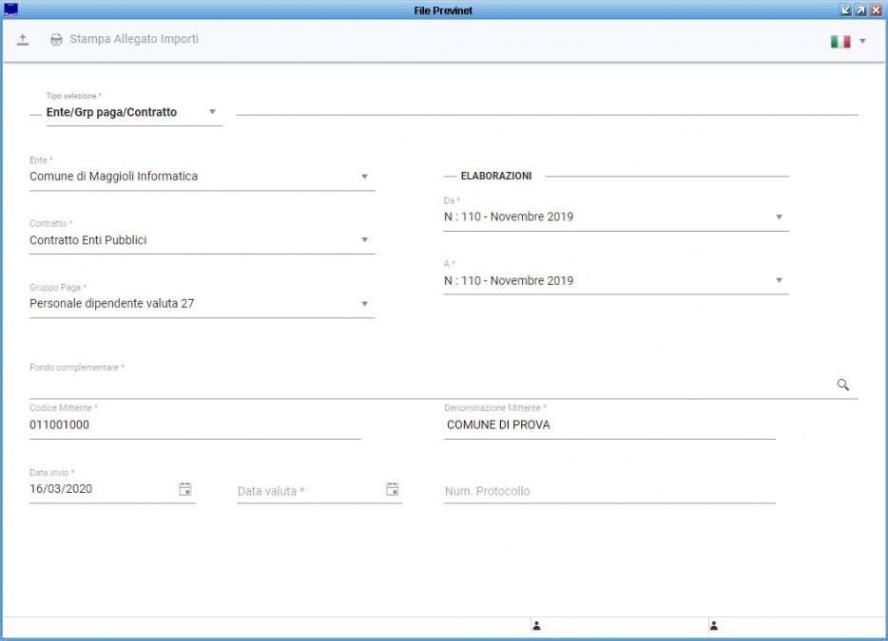Click the second user icon in the status bar
This screenshot has width=888, height=641.
point(714,626)
